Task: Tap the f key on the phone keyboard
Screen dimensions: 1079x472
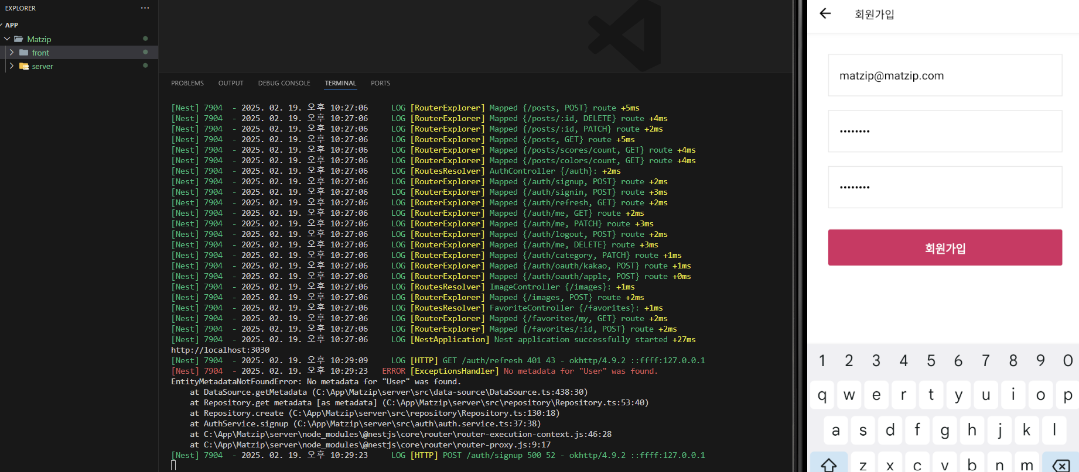Action: (x=917, y=430)
